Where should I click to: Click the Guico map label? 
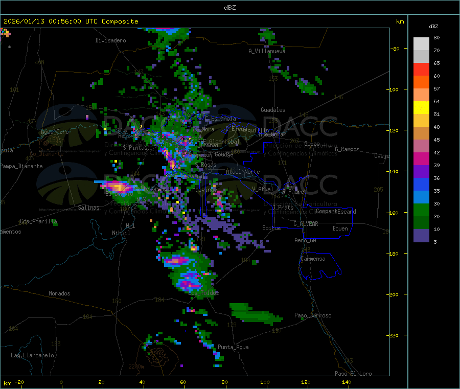[312, 144]
